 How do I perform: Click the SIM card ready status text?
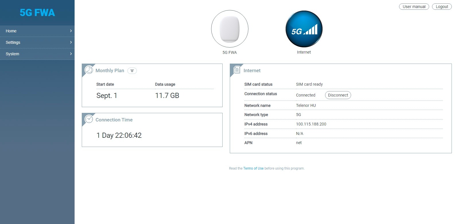pyautogui.click(x=309, y=84)
